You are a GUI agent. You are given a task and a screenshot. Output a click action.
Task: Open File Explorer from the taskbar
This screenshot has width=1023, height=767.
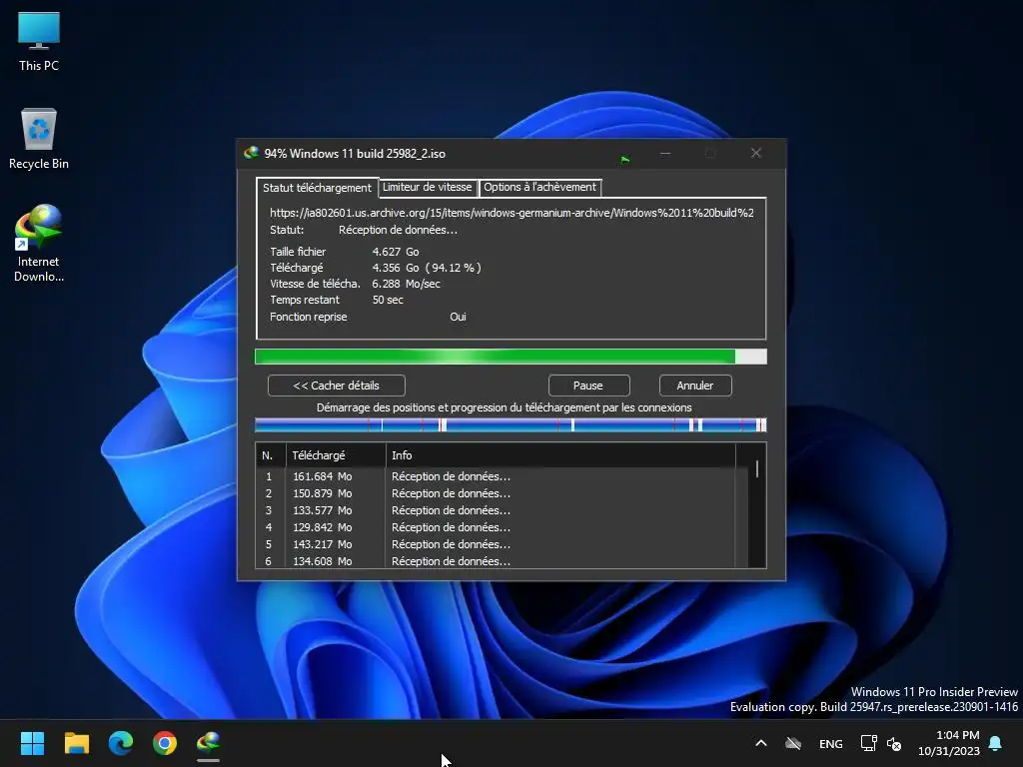[x=76, y=743]
